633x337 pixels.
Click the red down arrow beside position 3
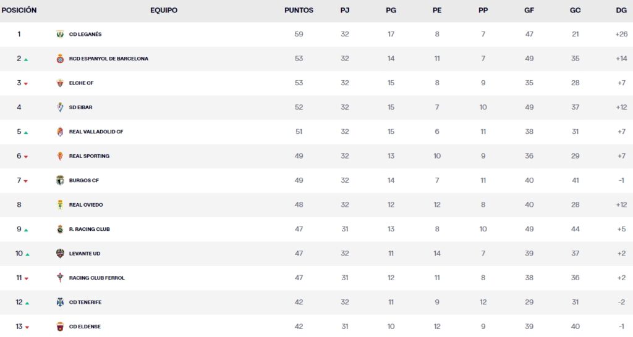point(26,84)
